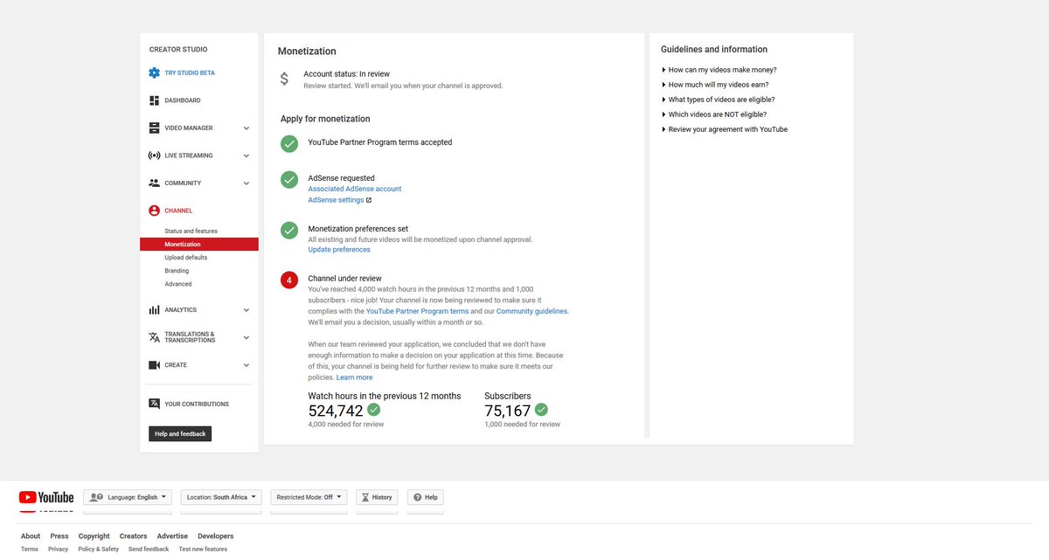Click the Video Manager icon
This screenshot has width=1049, height=560.
pos(154,128)
